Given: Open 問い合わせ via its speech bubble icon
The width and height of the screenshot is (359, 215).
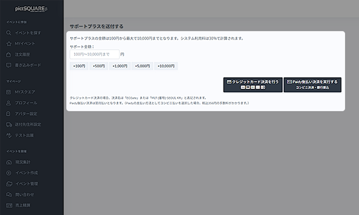Looking at the screenshot, I should click(9, 194).
